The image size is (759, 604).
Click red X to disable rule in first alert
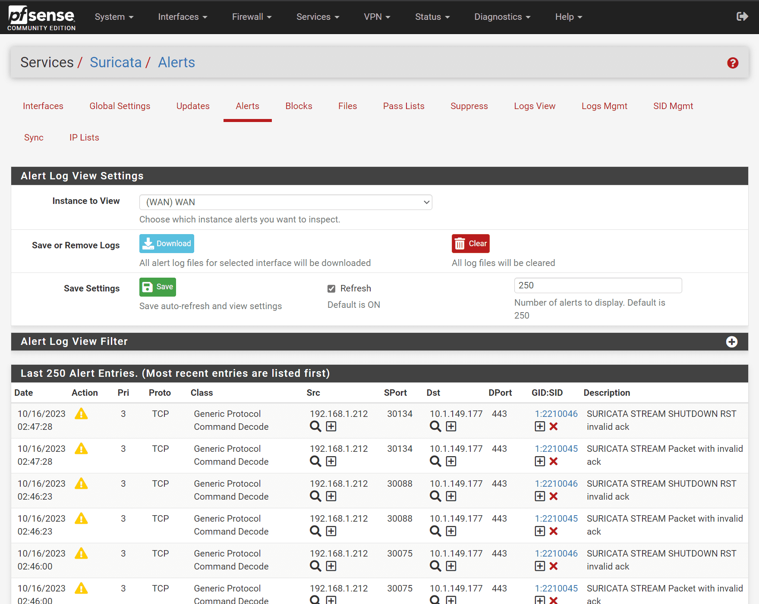coord(554,426)
